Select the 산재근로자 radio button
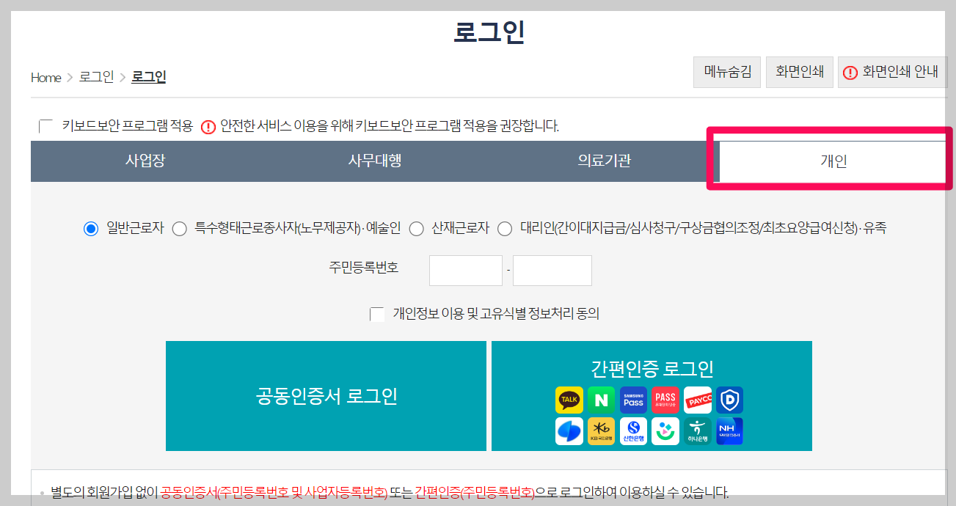This screenshot has width=956, height=506. 417,228
